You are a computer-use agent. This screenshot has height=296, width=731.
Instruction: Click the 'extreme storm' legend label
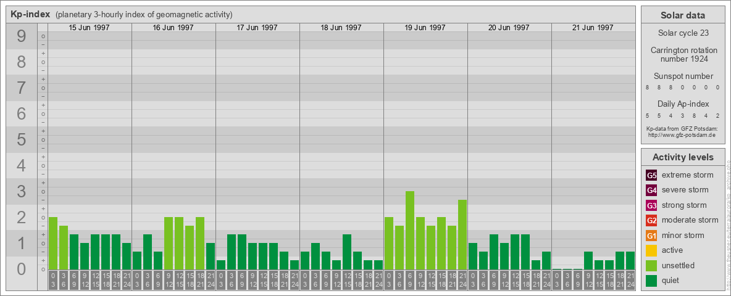pyautogui.click(x=688, y=176)
